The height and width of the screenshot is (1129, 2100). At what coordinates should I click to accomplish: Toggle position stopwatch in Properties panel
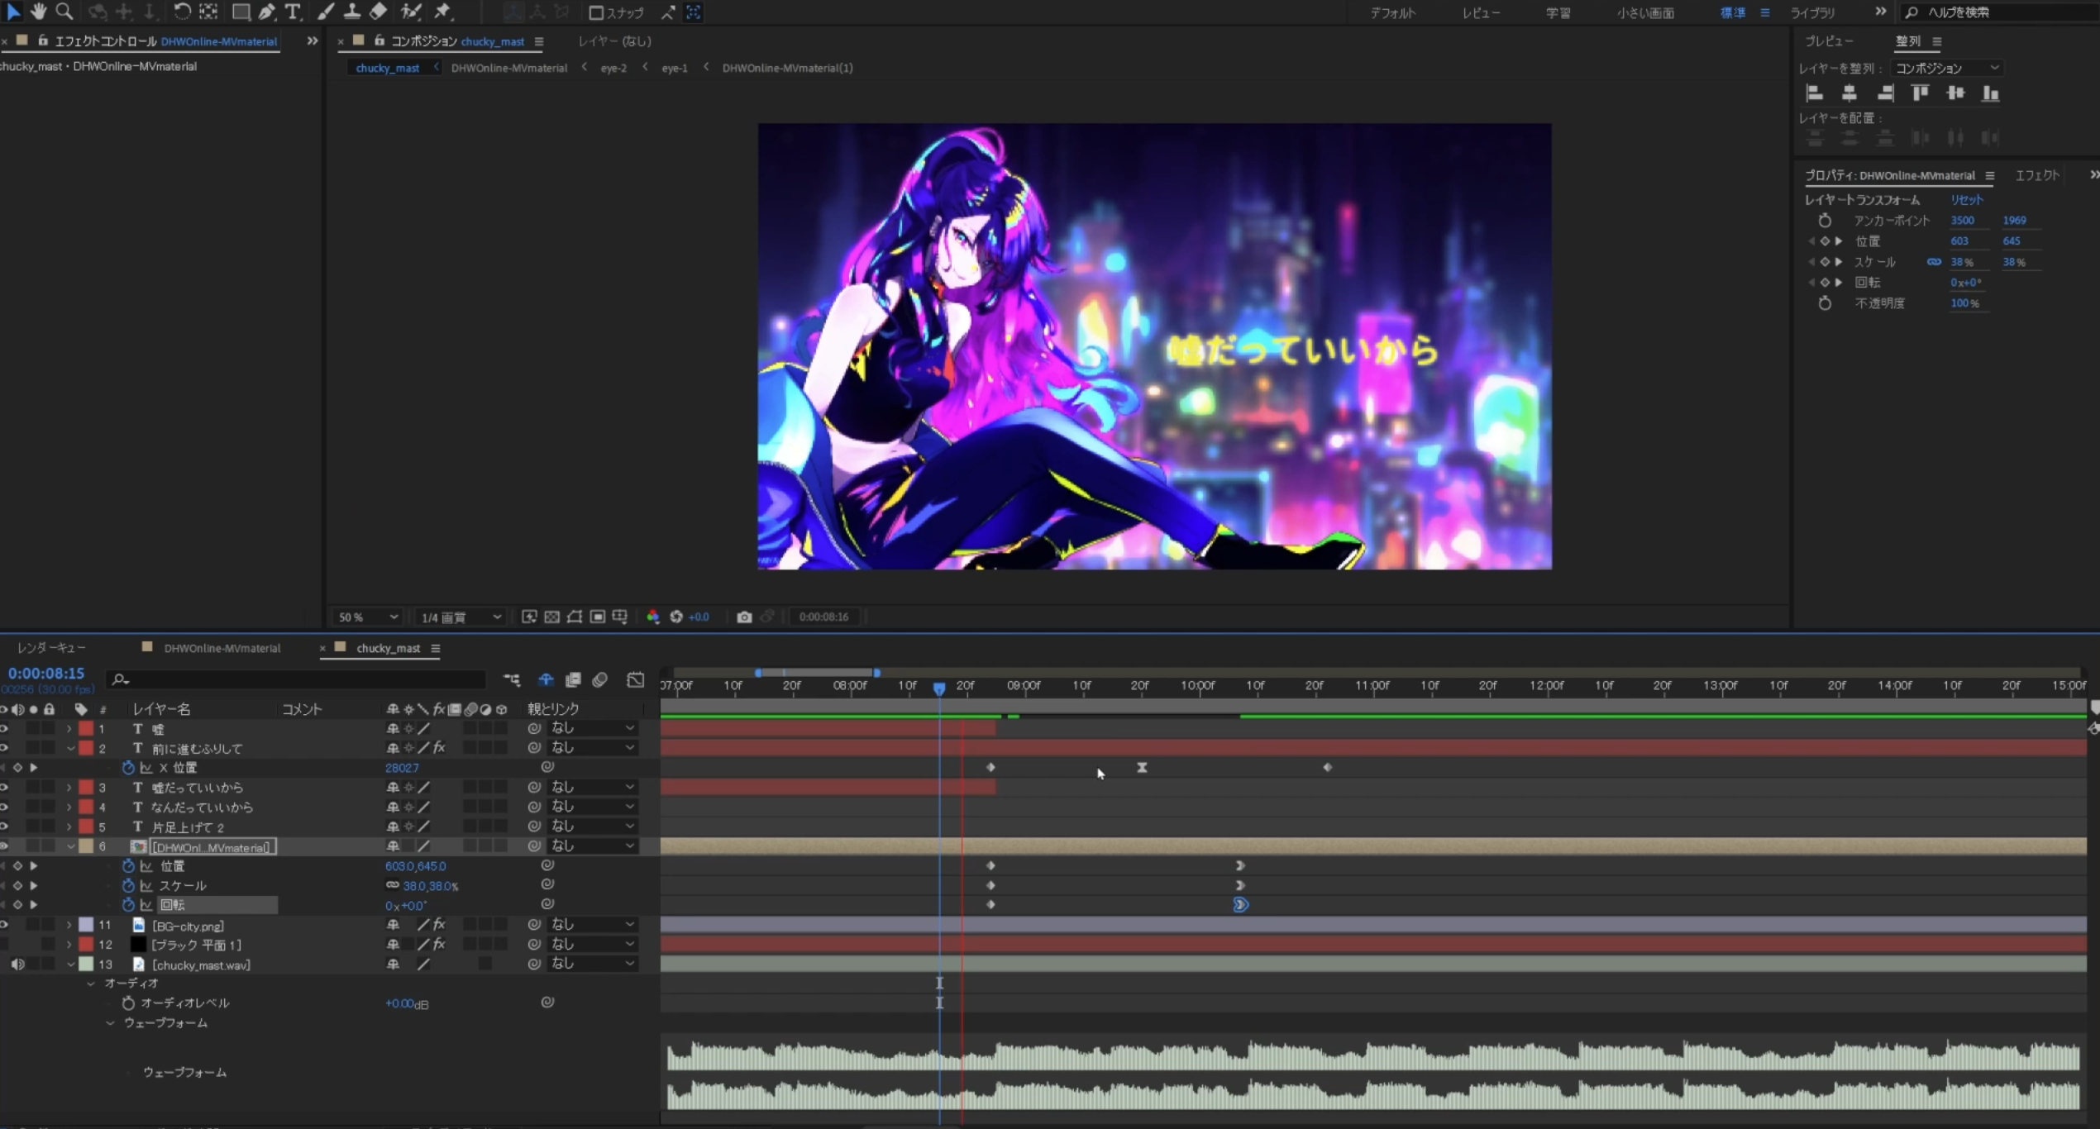[1825, 241]
